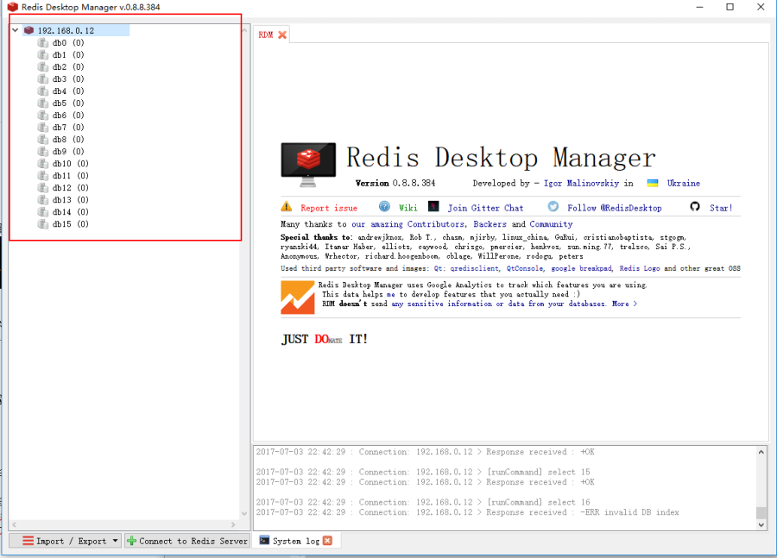This screenshot has height=558, width=777.
Task: Open the qredisclient link
Action: pyautogui.click(x=474, y=268)
